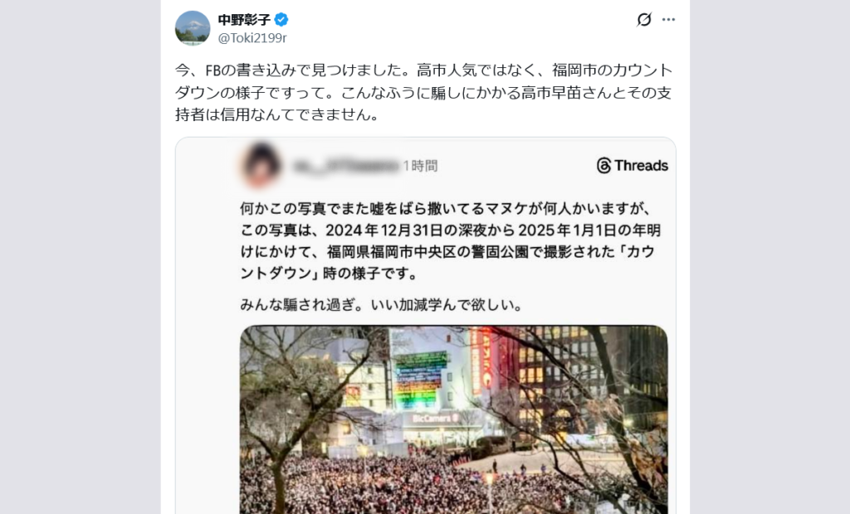Open the Grok explain-post icon
Image resolution: width=850 pixels, height=514 pixels.
644,20
